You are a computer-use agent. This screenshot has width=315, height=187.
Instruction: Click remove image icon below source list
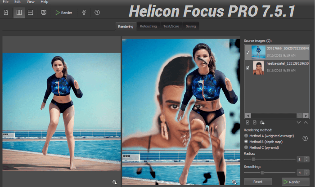[255, 122]
